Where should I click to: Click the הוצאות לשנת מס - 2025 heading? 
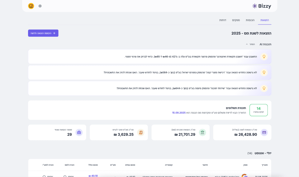[x=251, y=33]
